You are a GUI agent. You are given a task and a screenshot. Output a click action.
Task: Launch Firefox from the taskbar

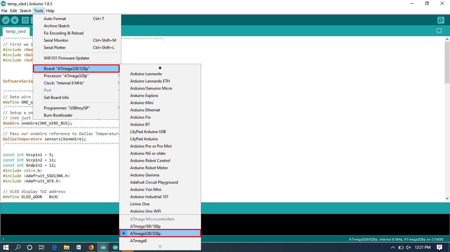(x=91, y=247)
